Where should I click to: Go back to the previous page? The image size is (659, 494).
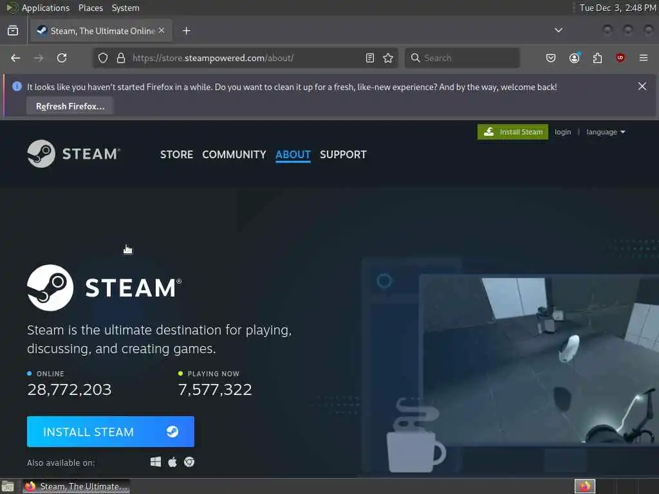[15, 58]
